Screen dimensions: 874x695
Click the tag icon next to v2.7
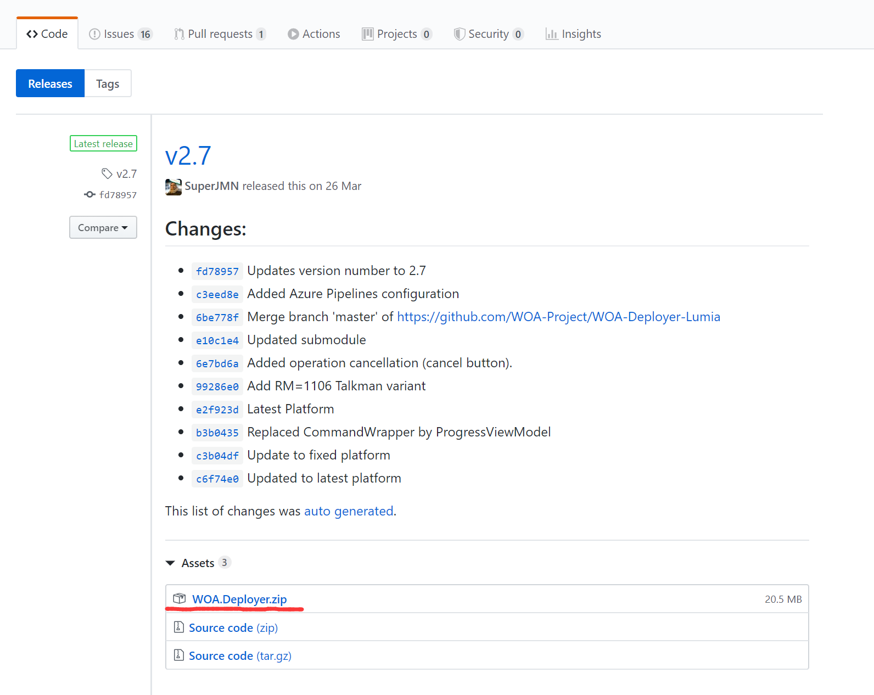(107, 173)
